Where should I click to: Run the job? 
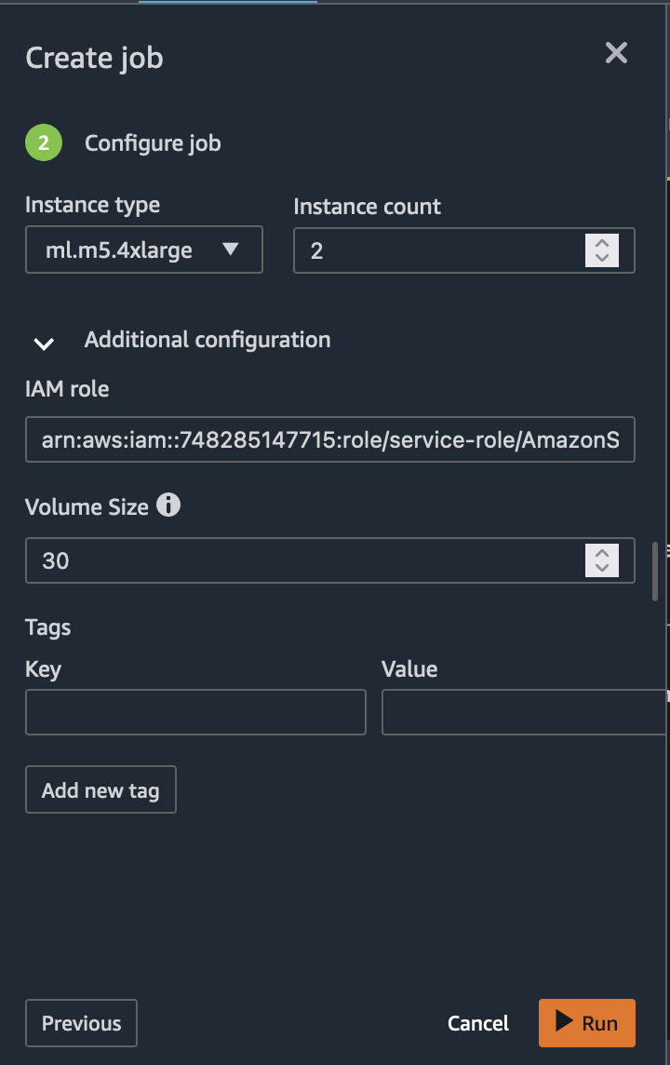pyautogui.click(x=587, y=1022)
